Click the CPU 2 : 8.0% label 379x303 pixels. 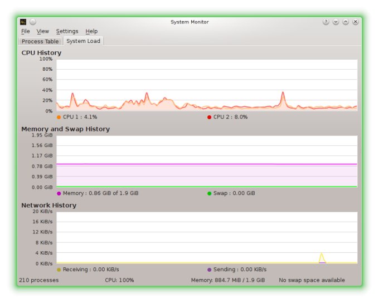click(x=230, y=117)
